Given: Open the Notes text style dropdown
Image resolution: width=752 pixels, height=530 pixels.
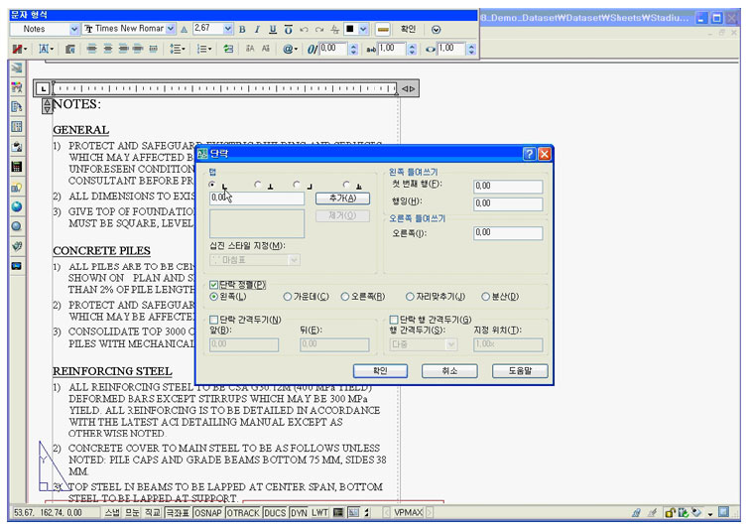Looking at the screenshot, I should (73, 29).
